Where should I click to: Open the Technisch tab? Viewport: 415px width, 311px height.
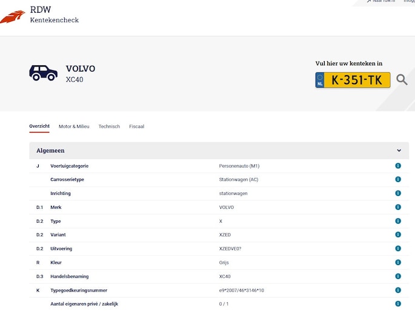point(109,126)
